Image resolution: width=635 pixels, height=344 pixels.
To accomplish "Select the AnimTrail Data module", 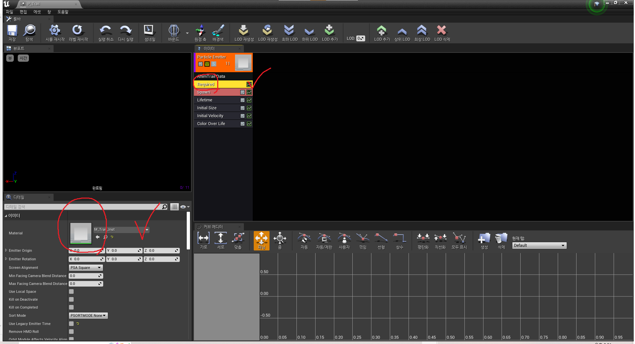I will [223, 76].
